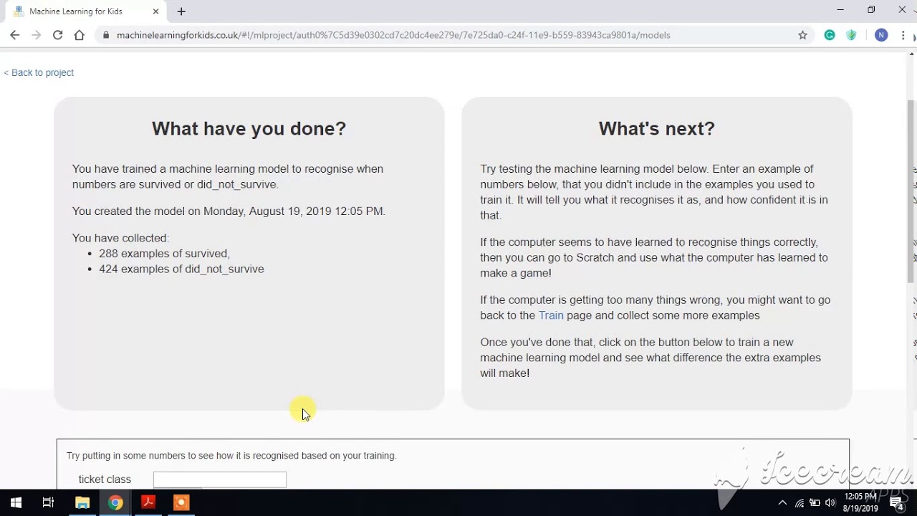The image size is (917, 516).
Task: Open the network Wi-Fi tray icon
Action: click(800, 503)
